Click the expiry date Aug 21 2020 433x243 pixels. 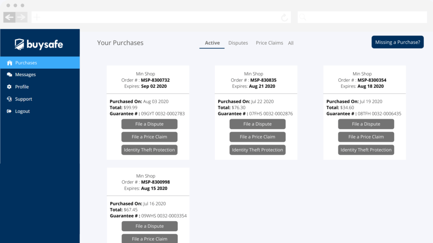pyautogui.click(x=262, y=86)
